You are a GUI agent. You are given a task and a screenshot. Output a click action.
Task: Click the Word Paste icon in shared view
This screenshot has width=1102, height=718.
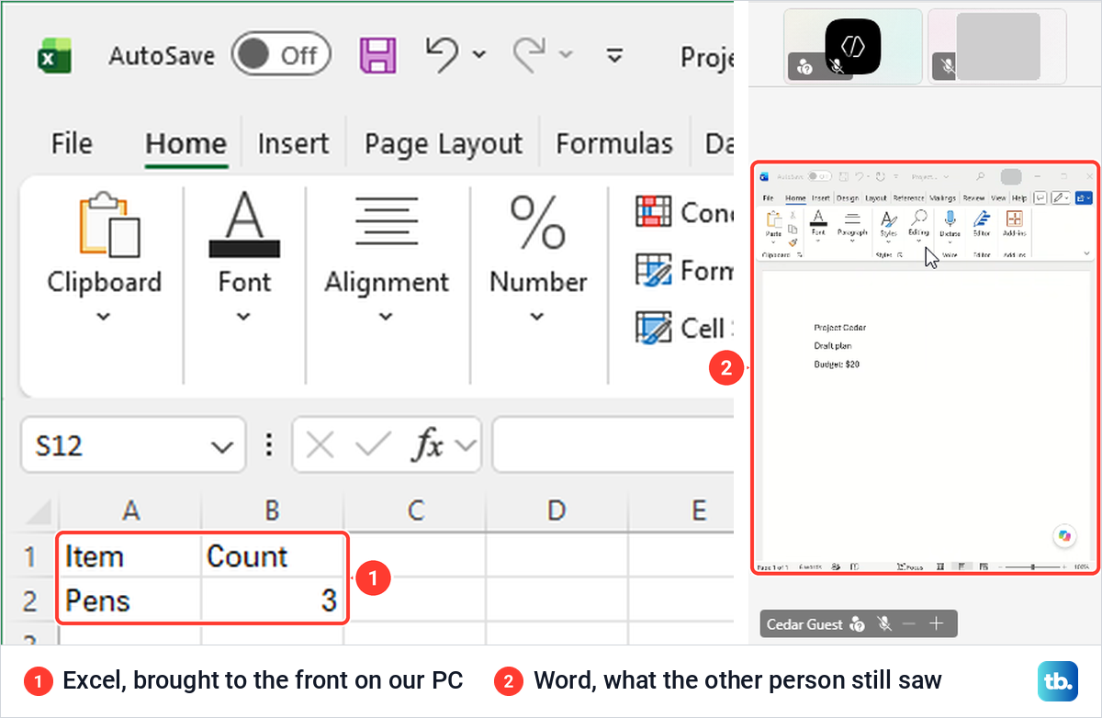click(x=773, y=220)
